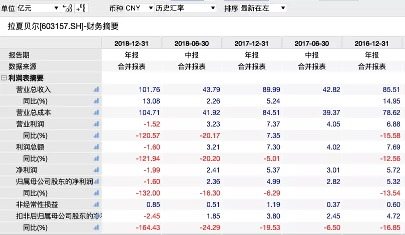Image resolution: width=405 pixels, height=235 pixels.
Task: Open chart icon for 营业利润 row
Action: click(x=96, y=124)
